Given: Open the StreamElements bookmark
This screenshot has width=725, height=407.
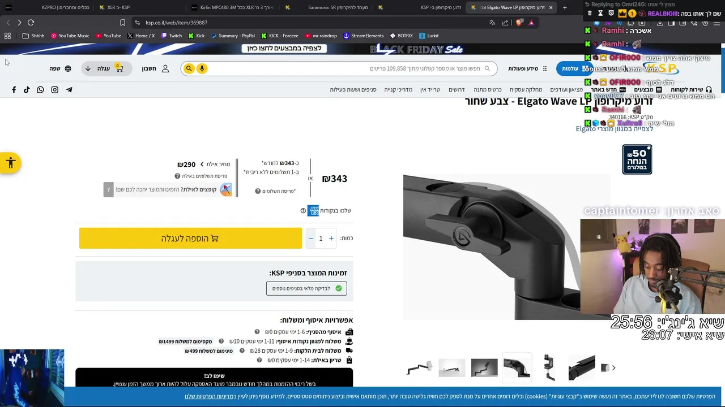Looking at the screenshot, I should click(363, 36).
